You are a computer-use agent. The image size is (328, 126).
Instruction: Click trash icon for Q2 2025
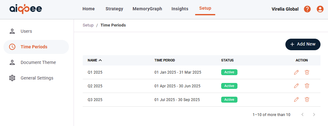[307, 86]
